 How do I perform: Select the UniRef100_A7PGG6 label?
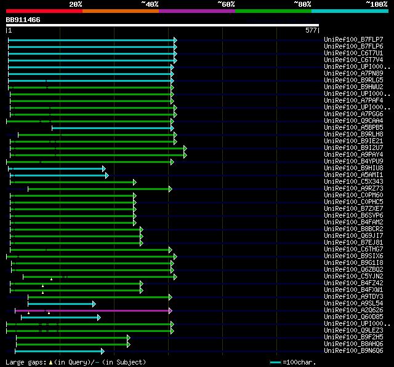353,114
